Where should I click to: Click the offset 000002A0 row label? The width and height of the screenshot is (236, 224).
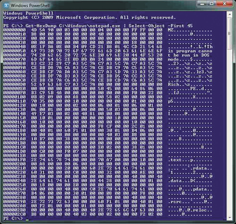point(15,206)
